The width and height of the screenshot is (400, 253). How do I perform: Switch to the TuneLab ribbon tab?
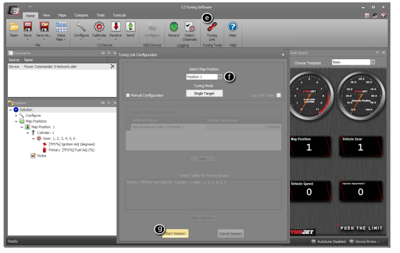coord(119,16)
